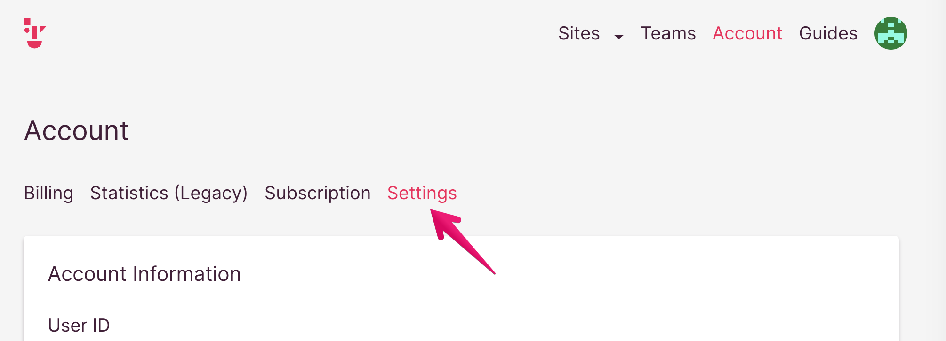Screen dimensions: 946x341
Task: Click the User ID field label
Action: click(x=79, y=325)
